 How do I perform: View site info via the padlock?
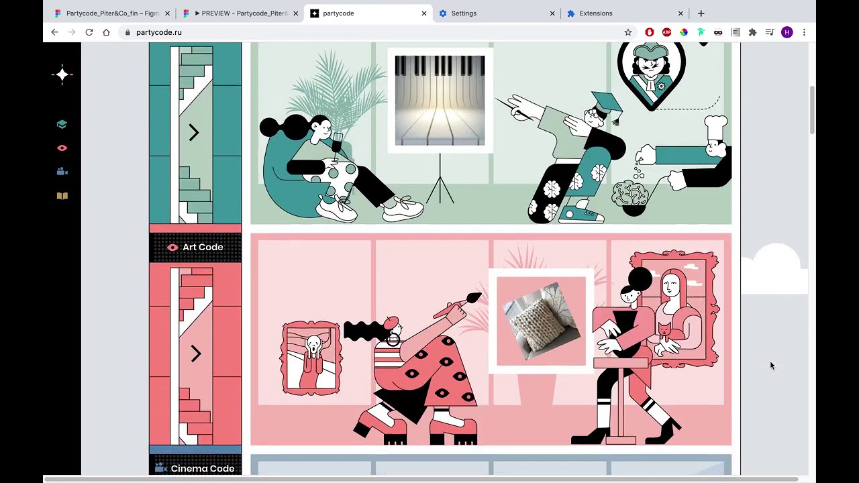pyautogui.click(x=127, y=32)
